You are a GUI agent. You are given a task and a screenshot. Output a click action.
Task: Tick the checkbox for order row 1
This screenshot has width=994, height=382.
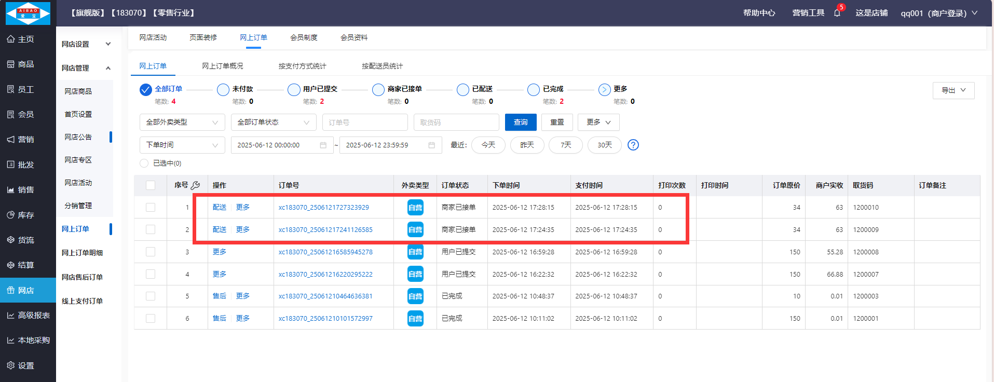(151, 208)
